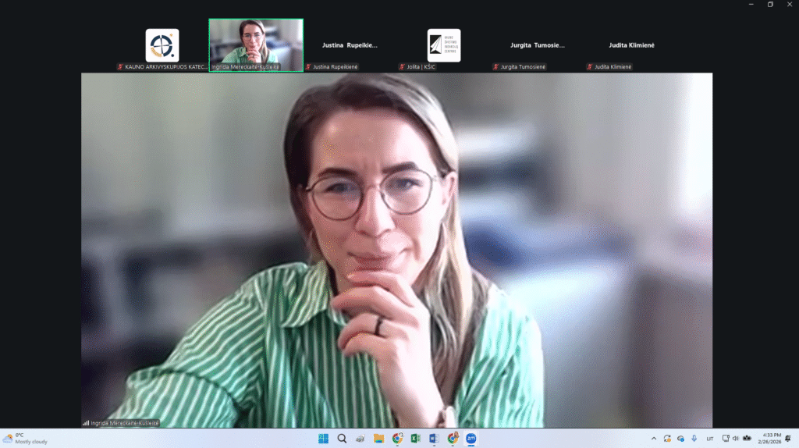Click the microphone icon in system tray
Viewport: 799px width, 448px height.
(694, 439)
